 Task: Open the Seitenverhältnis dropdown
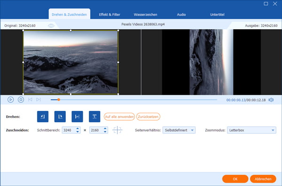coord(179,130)
